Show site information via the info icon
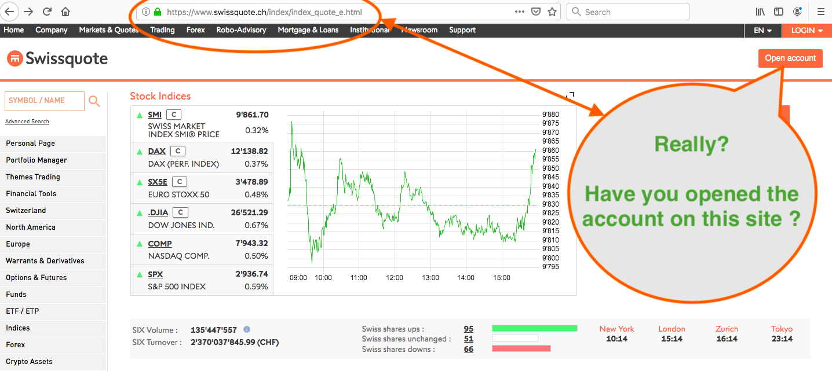Screen dimensions: 832x371 tap(146, 12)
